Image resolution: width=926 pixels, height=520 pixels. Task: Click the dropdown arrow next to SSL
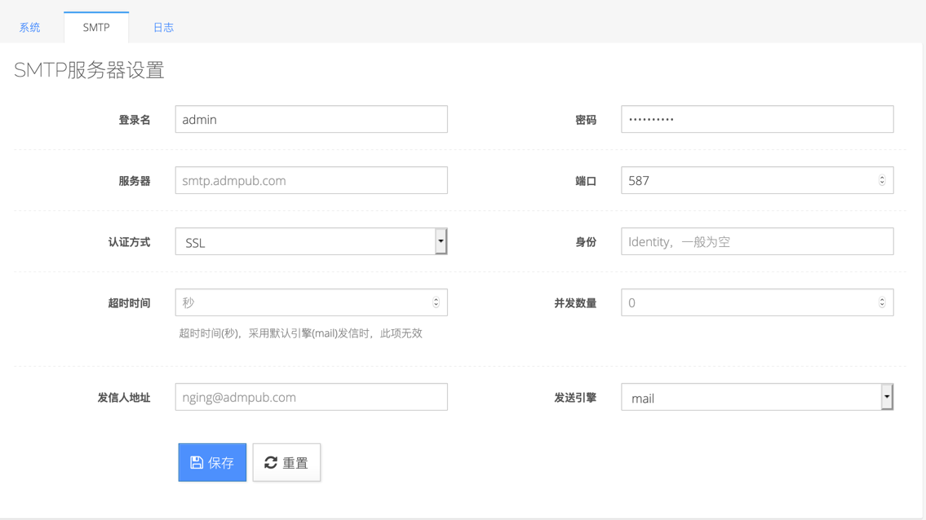(441, 240)
